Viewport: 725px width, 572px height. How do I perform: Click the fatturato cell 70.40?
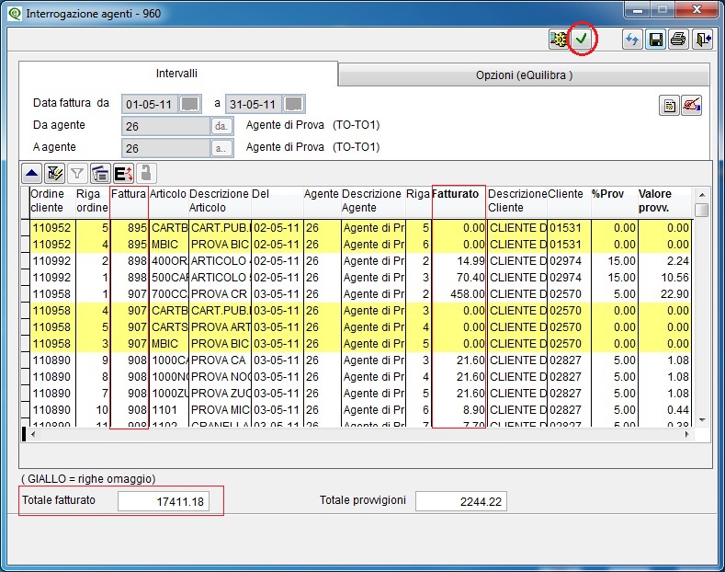click(x=459, y=278)
